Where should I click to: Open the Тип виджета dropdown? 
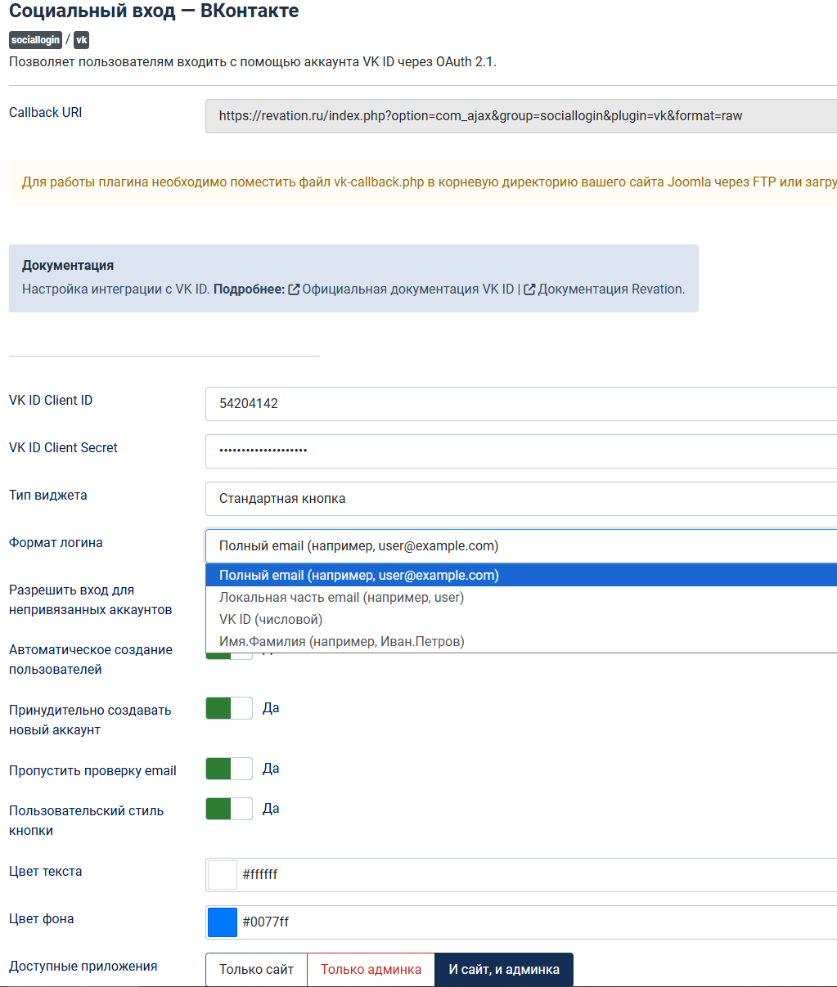[x=520, y=499]
